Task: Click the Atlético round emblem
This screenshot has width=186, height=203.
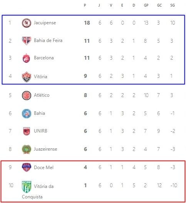Action: 27,96
